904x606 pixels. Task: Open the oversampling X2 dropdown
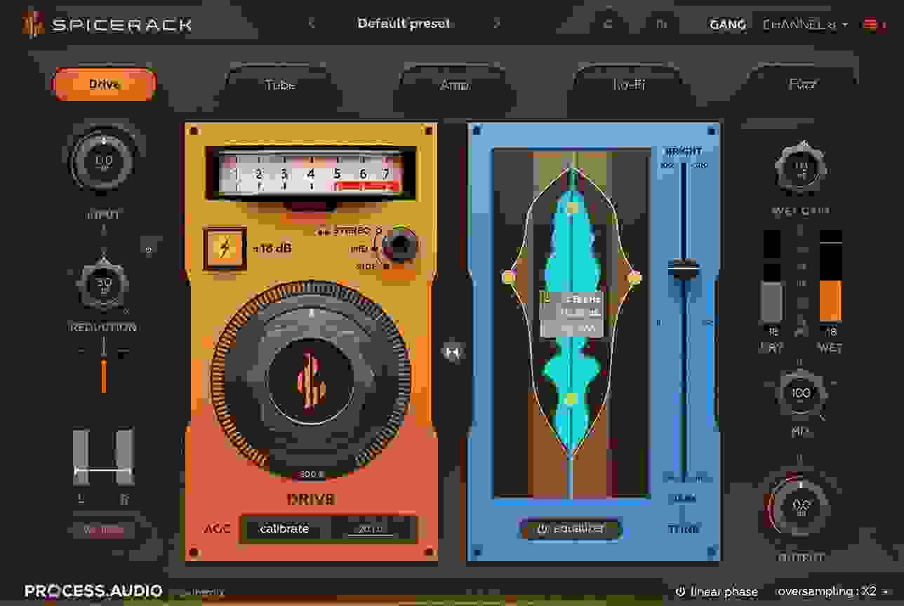pos(820,592)
